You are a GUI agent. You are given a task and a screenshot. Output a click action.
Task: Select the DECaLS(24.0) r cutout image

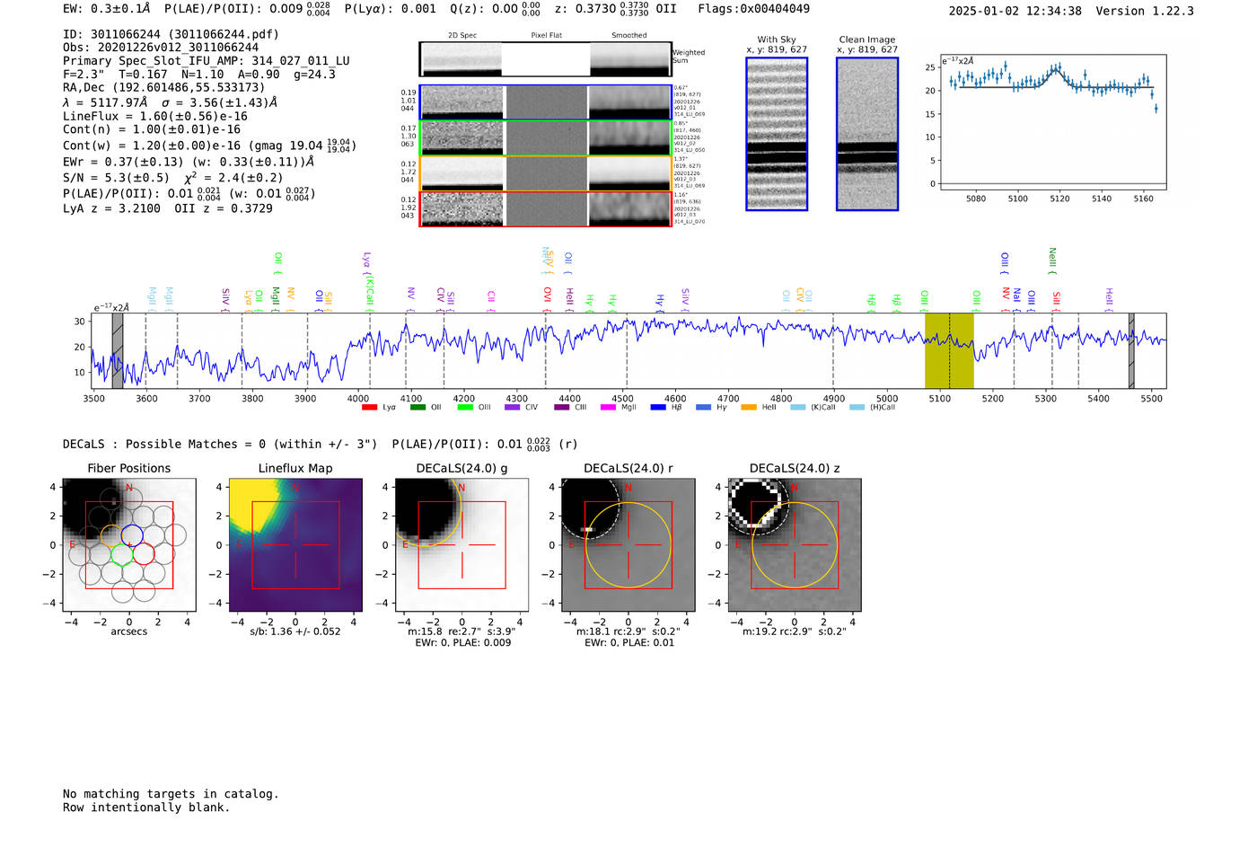click(x=628, y=545)
